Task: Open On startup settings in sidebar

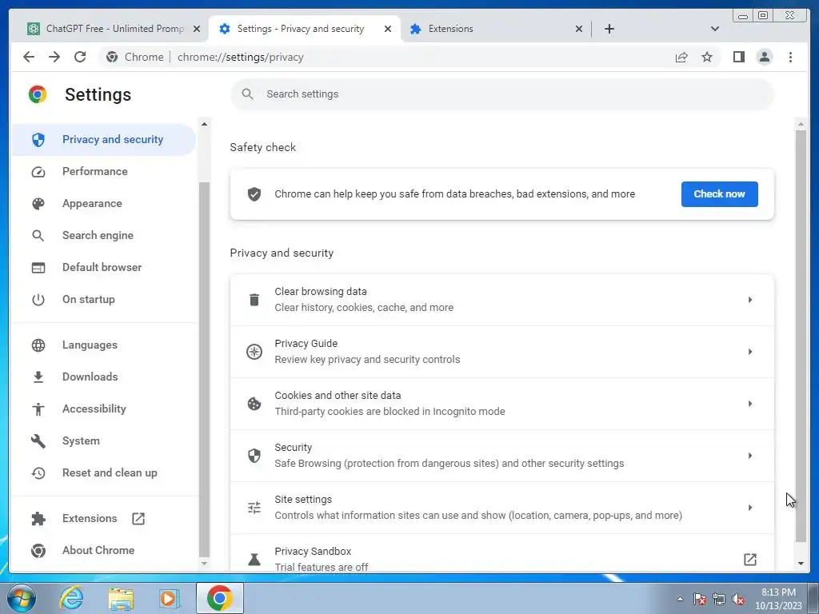Action: 103,299
